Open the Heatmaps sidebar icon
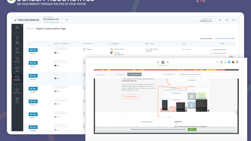251x141 pixels. coord(17,59)
